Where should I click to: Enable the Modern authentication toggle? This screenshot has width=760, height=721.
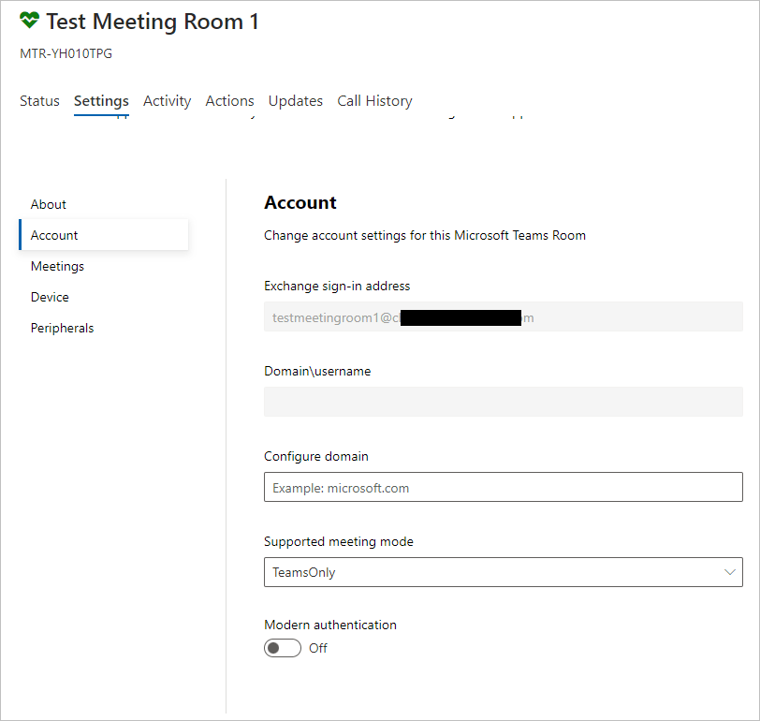283,648
